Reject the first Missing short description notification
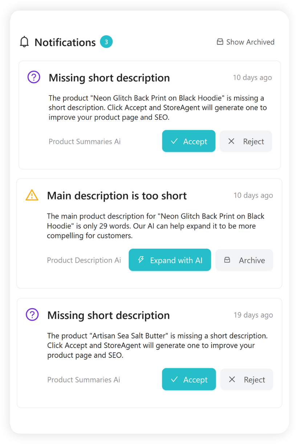The height and width of the screenshot is (444, 297). pyautogui.click(x=246, y=141)
